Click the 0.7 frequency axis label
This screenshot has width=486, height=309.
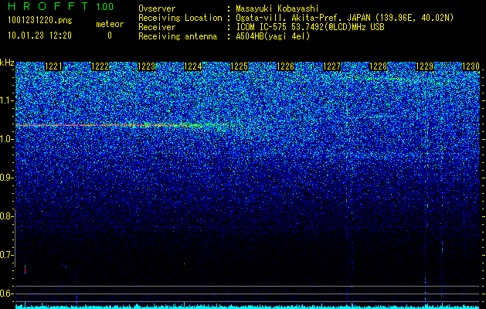point(7,255)
